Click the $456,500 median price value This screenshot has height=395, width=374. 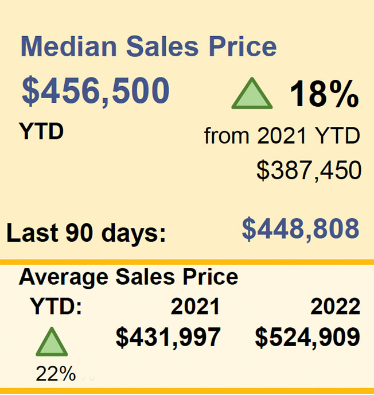[x=96, y=91]
